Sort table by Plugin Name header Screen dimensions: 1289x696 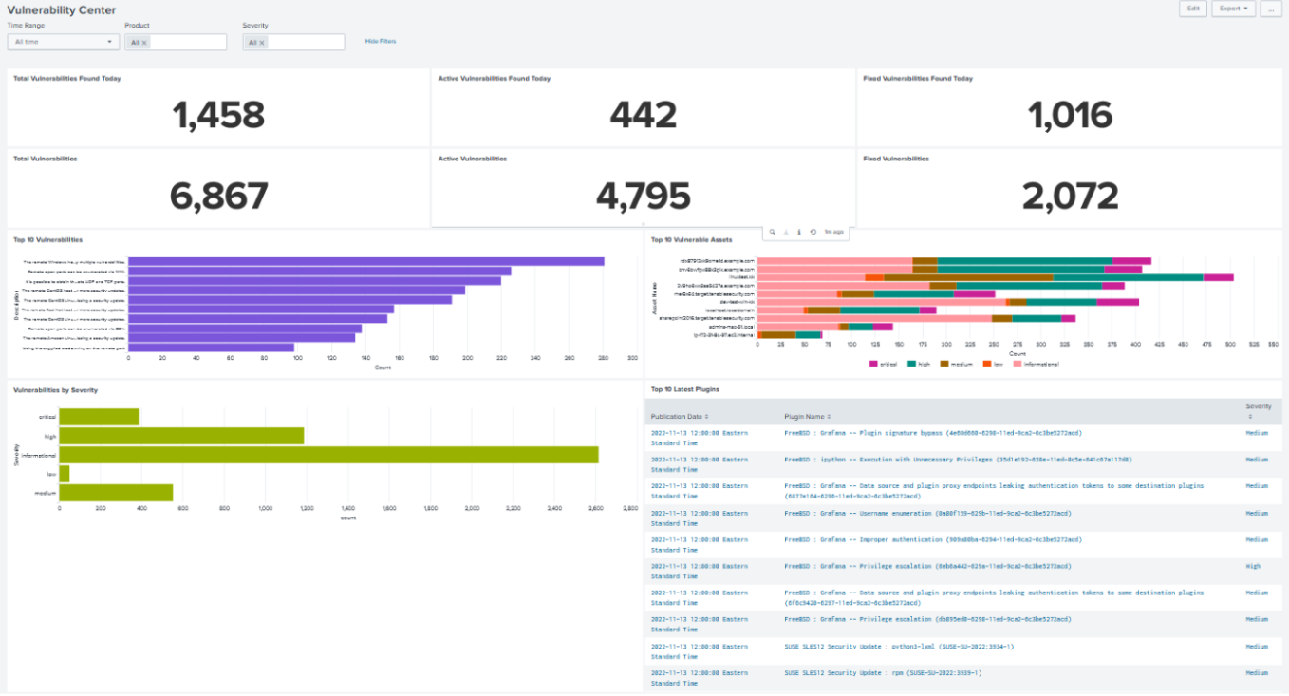(x=806, y=417)
